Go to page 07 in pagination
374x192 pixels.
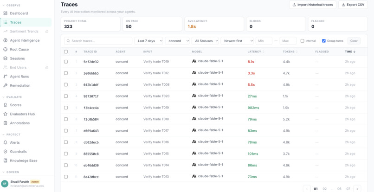pos(348,189)
